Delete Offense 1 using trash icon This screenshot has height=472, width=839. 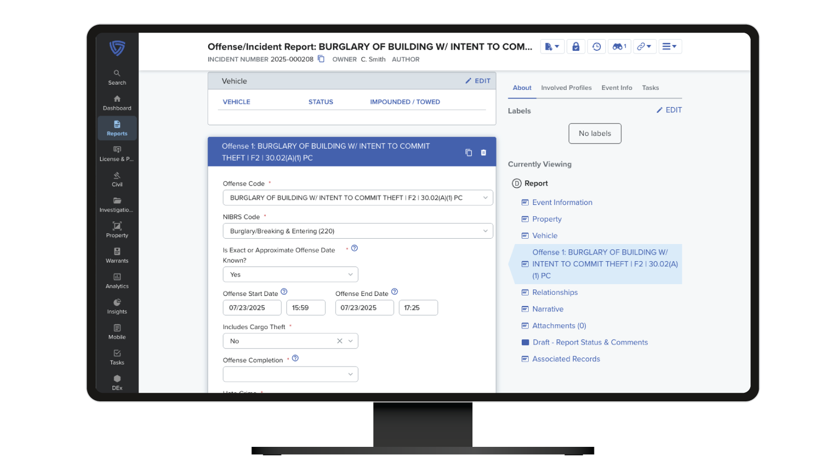coord(483,153)
